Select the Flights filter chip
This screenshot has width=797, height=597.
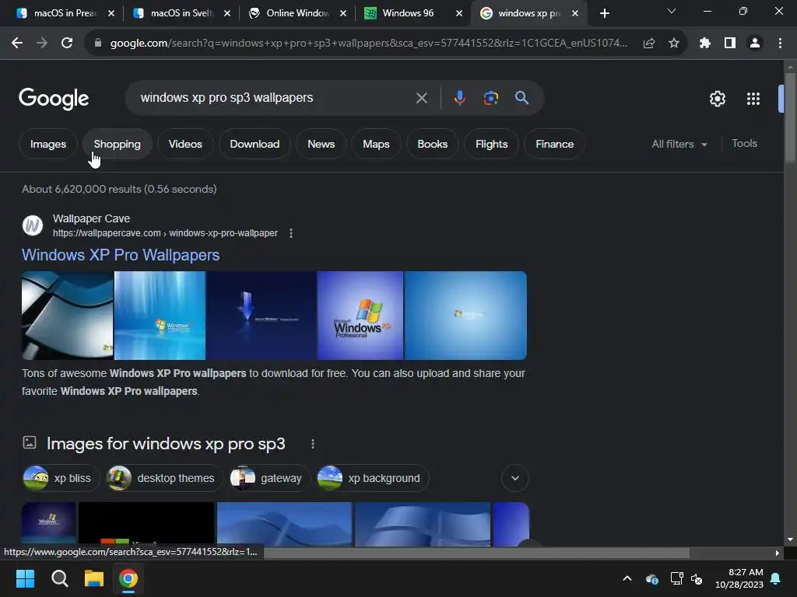click(492, 144)
